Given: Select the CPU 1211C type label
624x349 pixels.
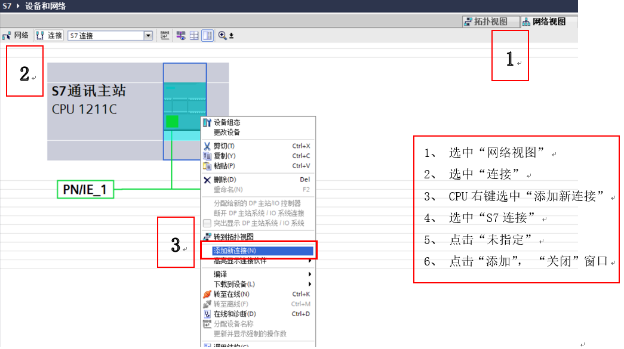Looking at the screenshot, I should (x=84, y=109).
